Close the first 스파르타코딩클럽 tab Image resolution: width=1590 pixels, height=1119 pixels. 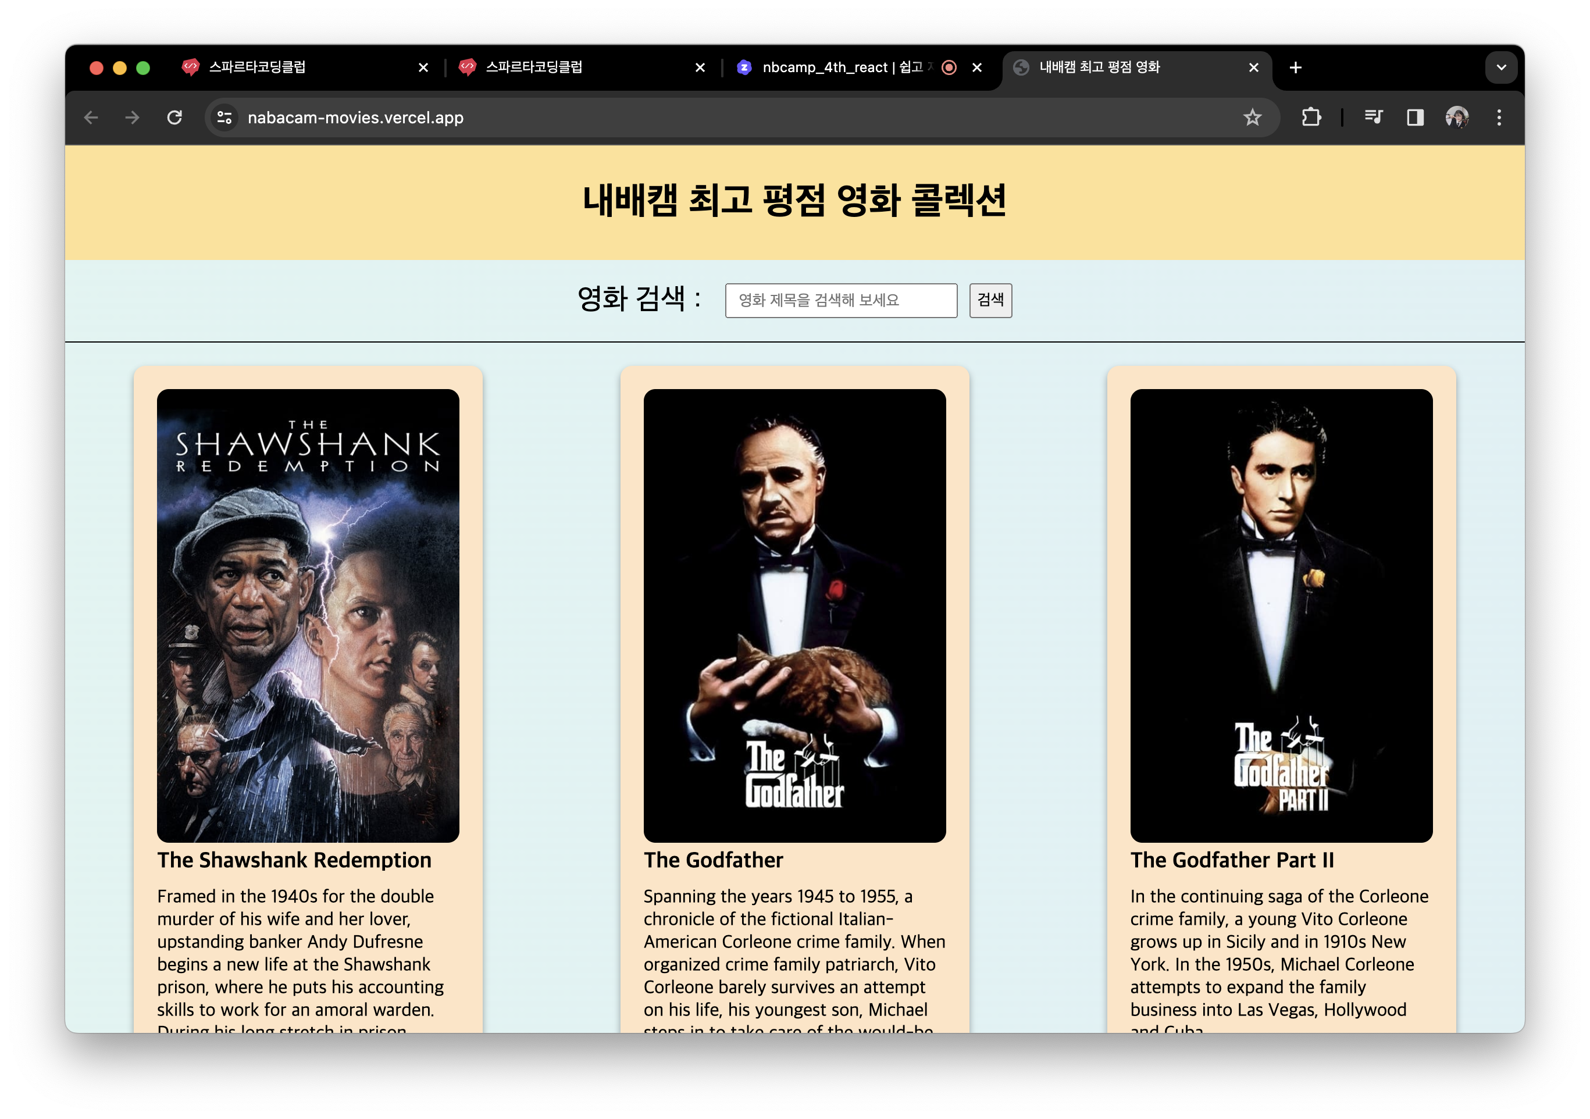point(423,67)
